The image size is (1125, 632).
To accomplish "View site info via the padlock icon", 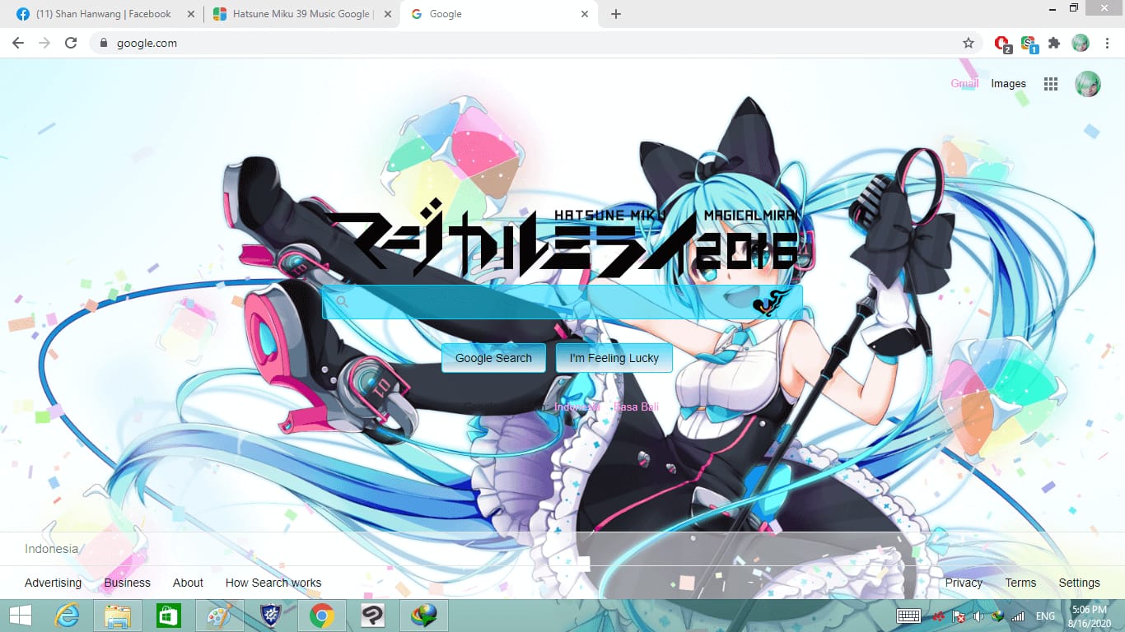I will coord(104,43).
